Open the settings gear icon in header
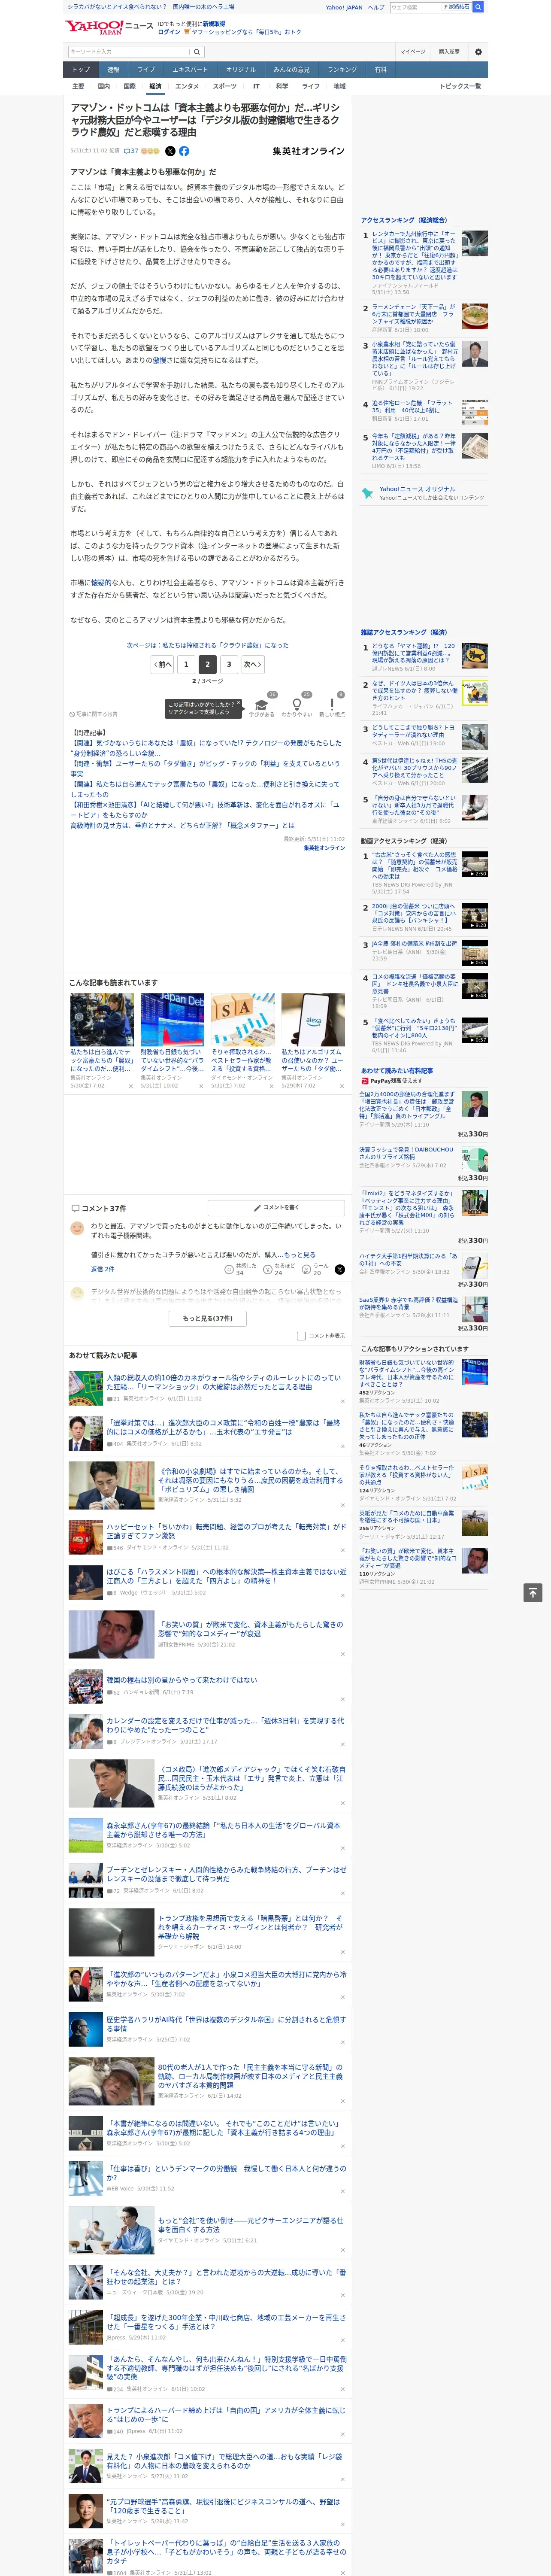The width and height of the screenshot is (551, 2576). click(478, 52)
